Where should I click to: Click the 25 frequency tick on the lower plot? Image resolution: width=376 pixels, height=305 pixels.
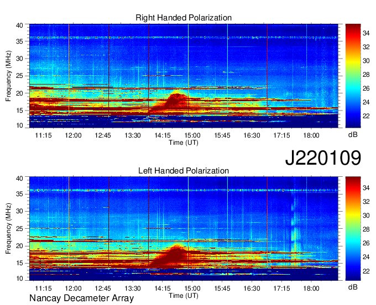point(19,229)
